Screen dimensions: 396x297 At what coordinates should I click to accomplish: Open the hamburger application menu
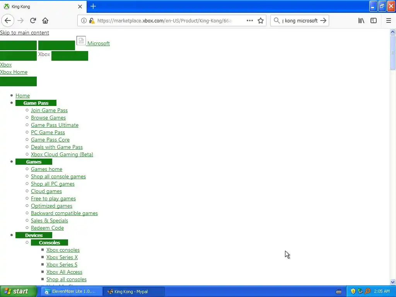(388, 21)
